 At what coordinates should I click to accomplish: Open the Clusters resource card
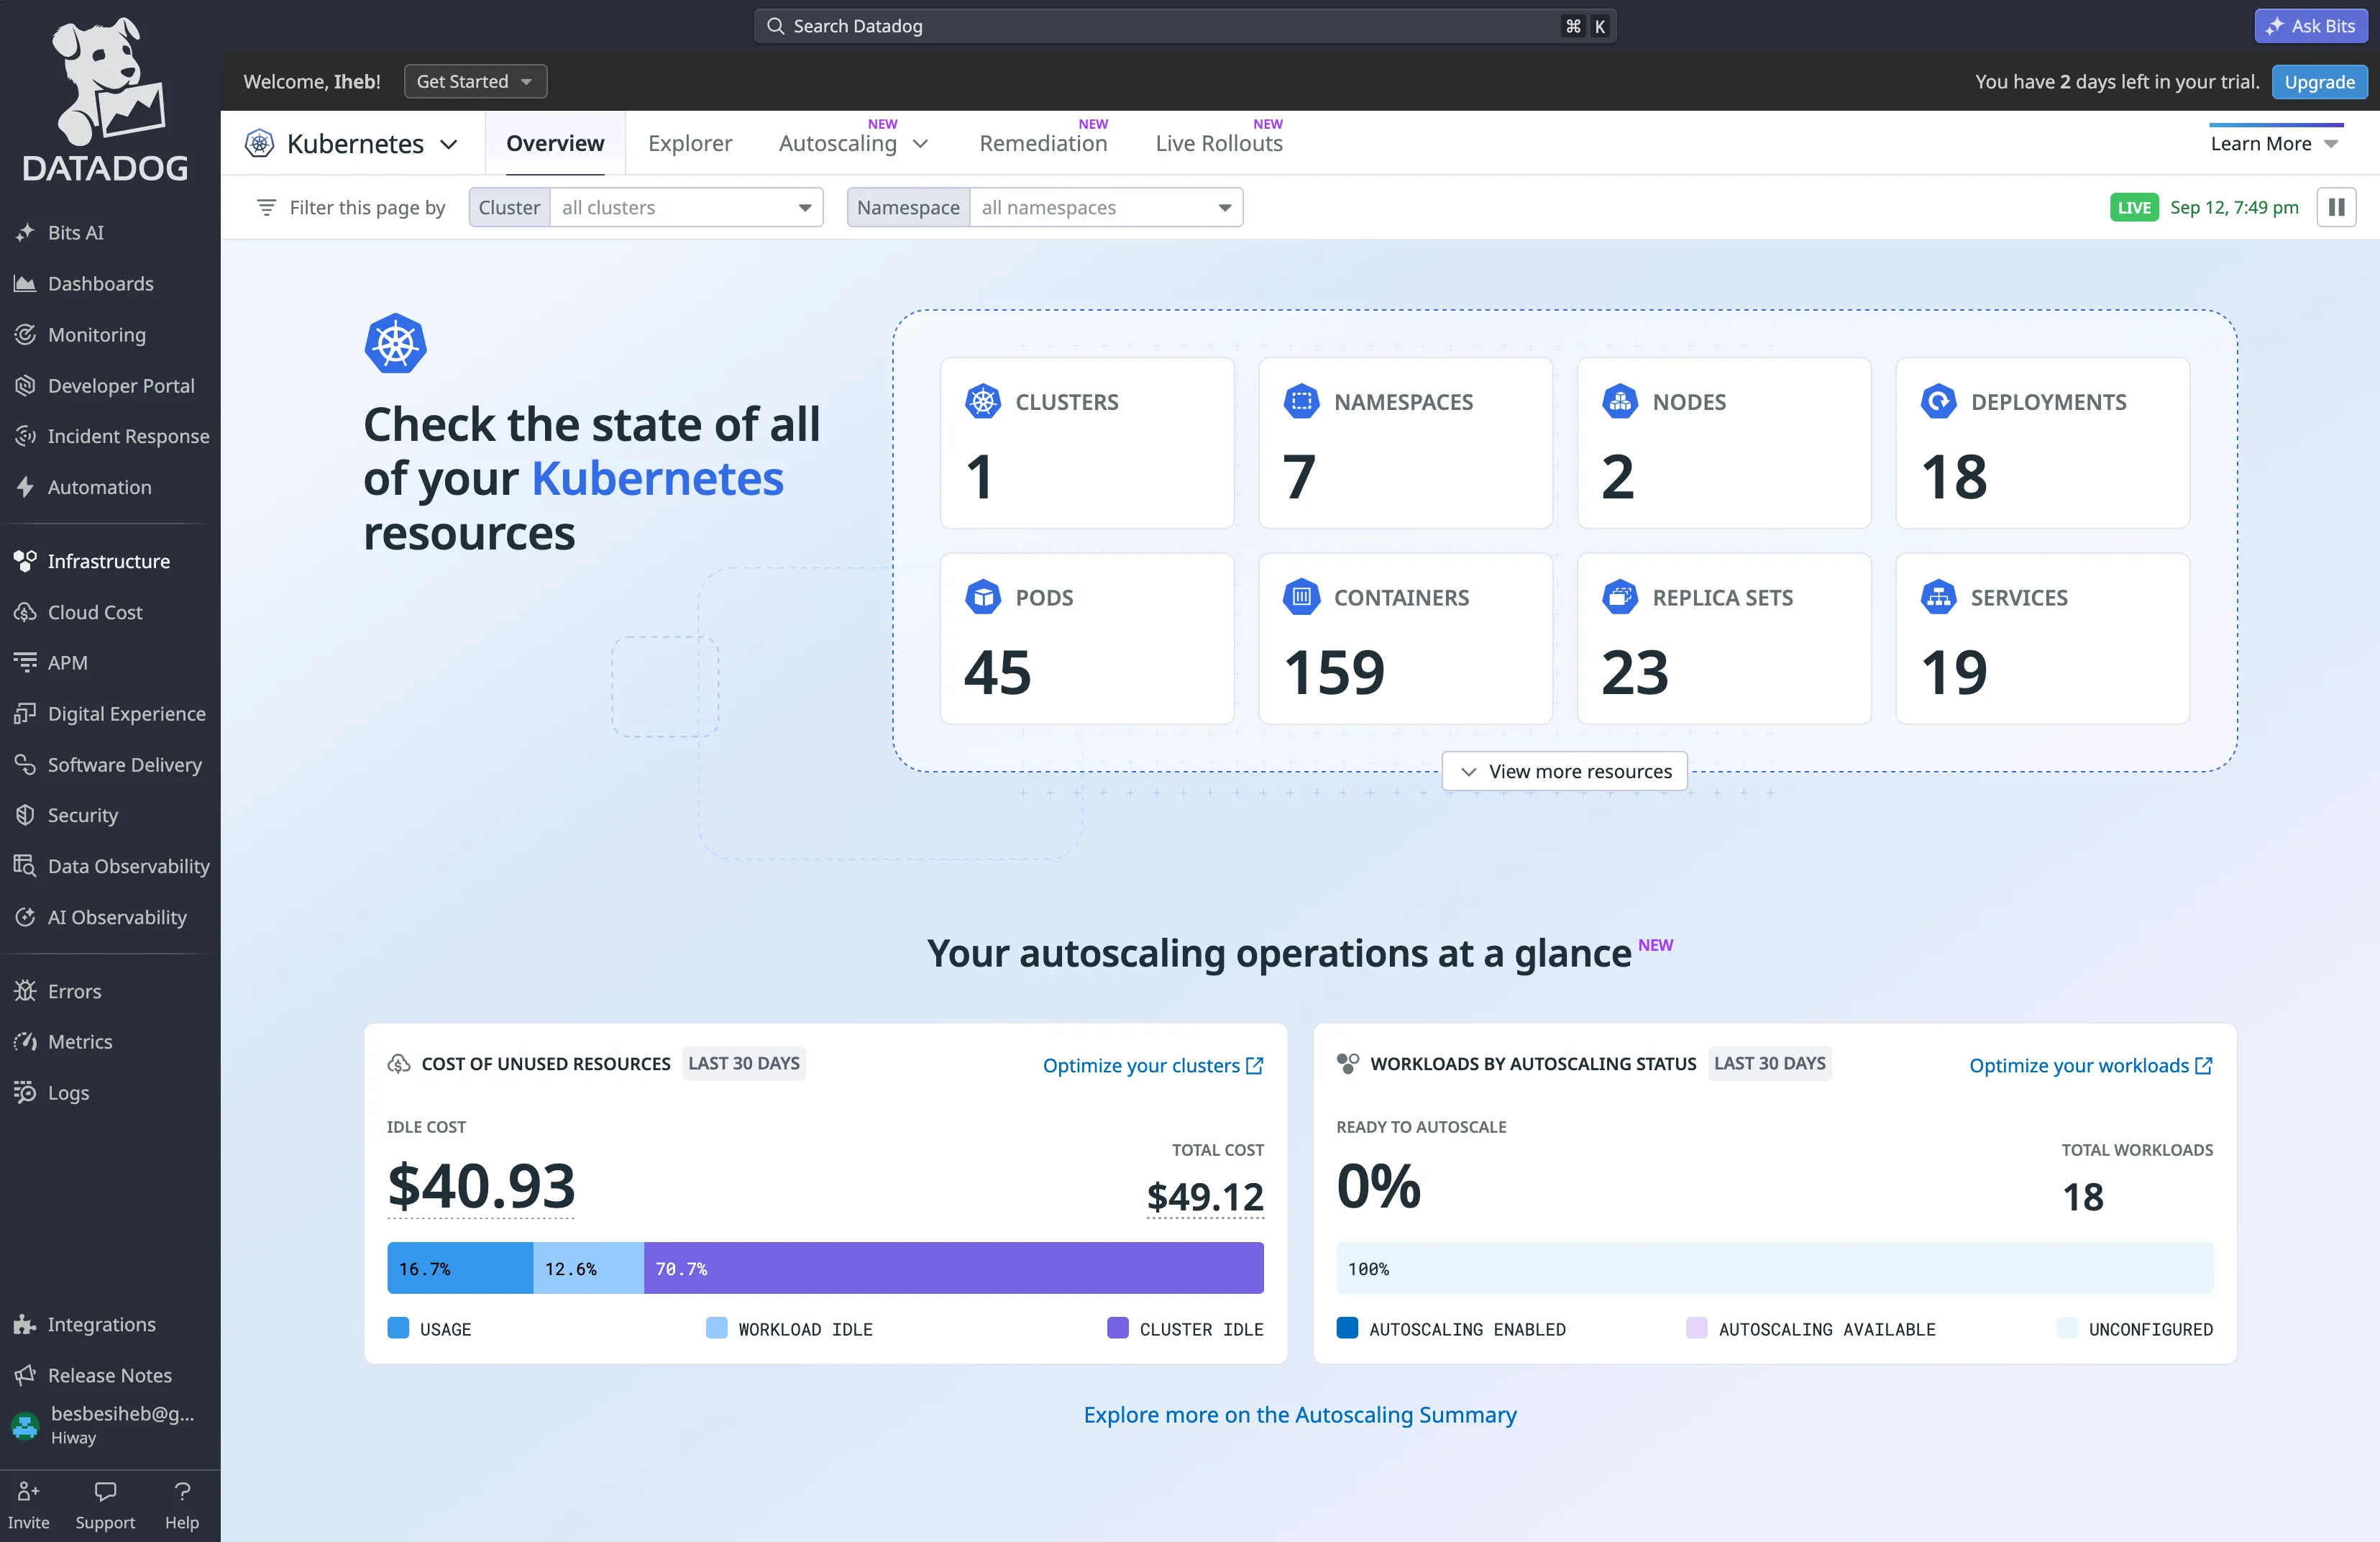click(x=1087, y=443)
